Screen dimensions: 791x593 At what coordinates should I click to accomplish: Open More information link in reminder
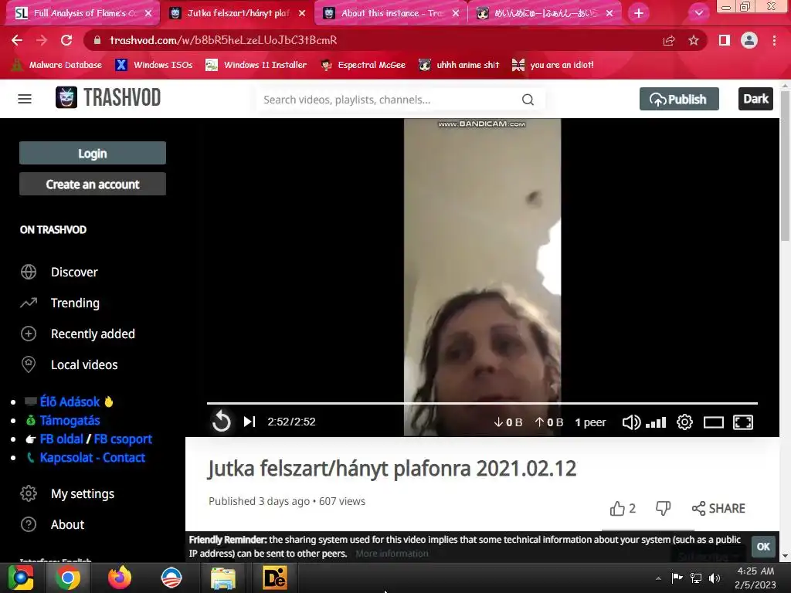[x=392, y=554]
